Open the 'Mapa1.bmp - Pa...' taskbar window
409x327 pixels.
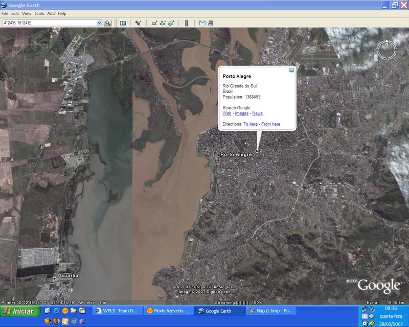point(270,311)
